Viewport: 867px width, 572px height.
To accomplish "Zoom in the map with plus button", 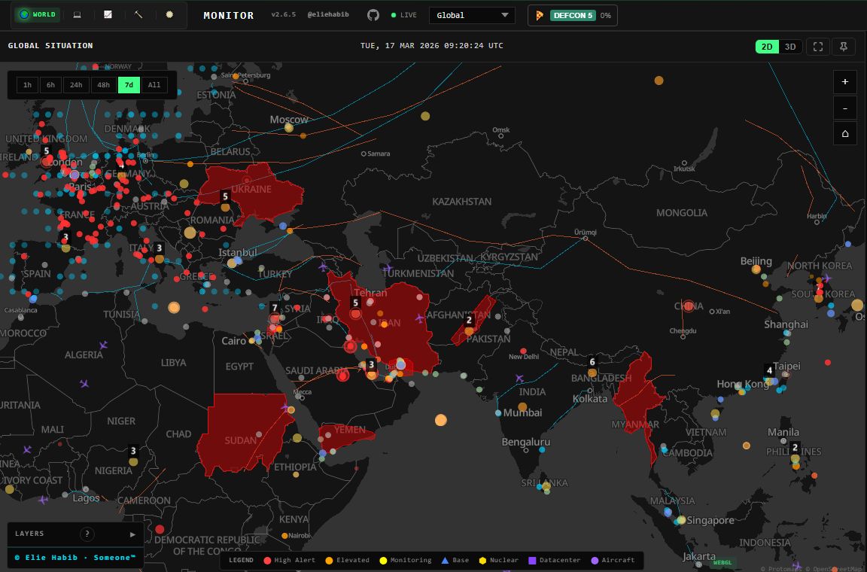I will 845,82.
